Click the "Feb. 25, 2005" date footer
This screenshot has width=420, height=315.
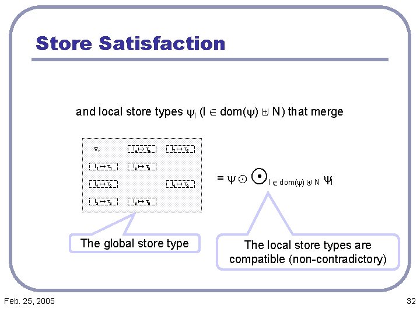click(x=29, y=301)
